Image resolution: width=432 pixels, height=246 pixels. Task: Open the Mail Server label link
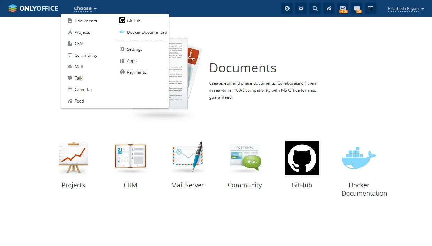pyautogui.click(x=187, y=185)
